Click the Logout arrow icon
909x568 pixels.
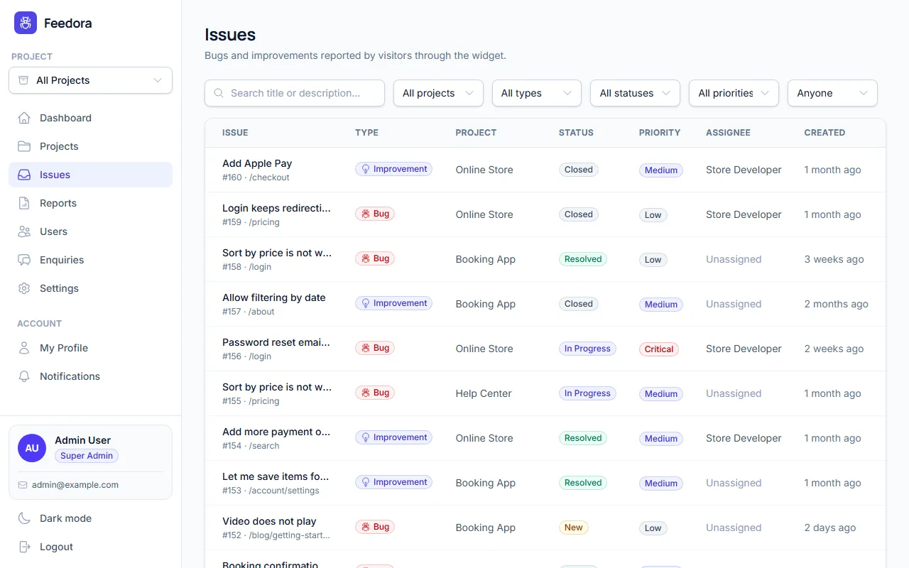(24, 547)
